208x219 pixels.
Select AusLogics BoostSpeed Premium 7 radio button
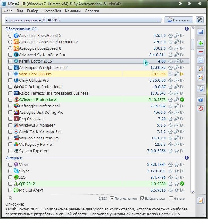(10, 42)
